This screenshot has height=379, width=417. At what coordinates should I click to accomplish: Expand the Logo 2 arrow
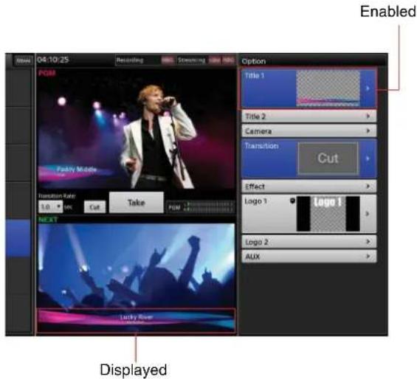(x=368, y=242)
